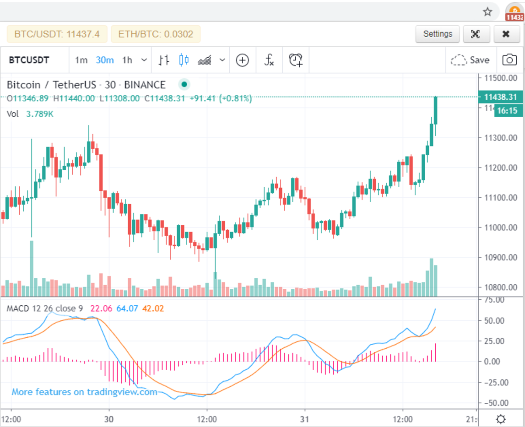This screenshot has width=525, height=427.
Task: Visit the tradingview.com features link
Action: [x=83, y=392]
